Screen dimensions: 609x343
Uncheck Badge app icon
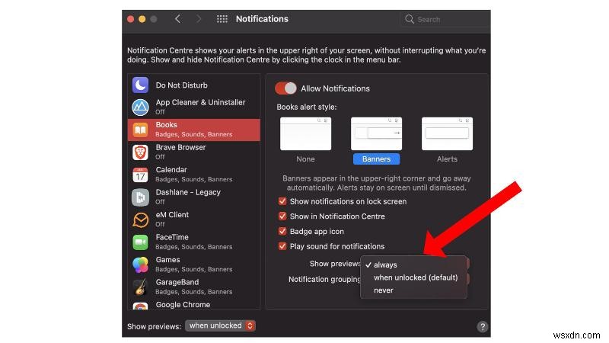[x=282, y=232]
